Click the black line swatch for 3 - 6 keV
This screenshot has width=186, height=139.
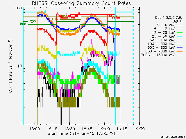point(180,25)
